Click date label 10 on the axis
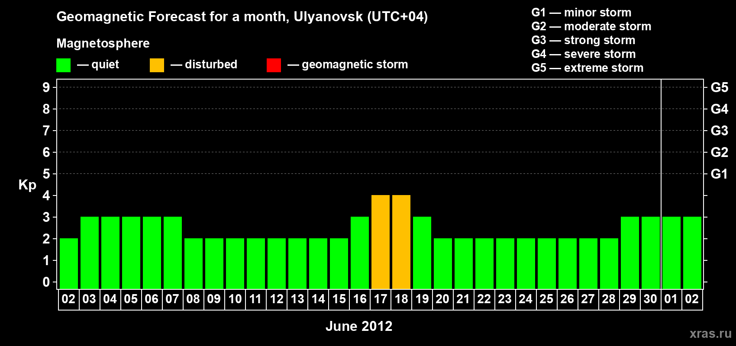The image size is (736, 346). click(235, 299)
